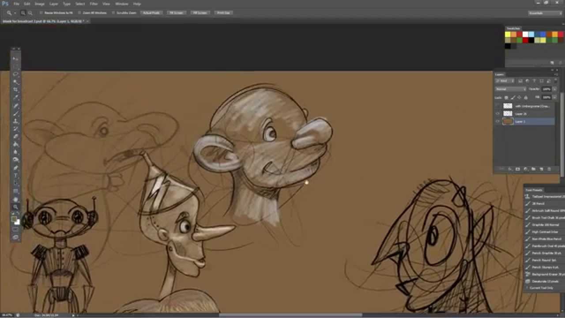Add layer mask in Layers panel
Viewport: 565px width, 318px height.
[x=518, y=169]
